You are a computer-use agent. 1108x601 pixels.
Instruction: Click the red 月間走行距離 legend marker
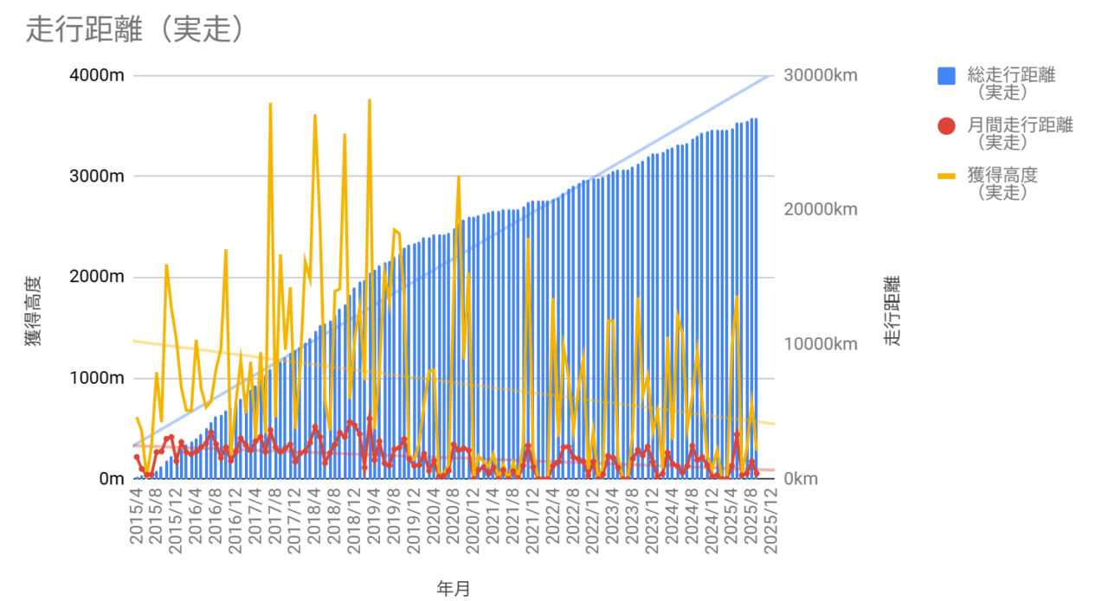coord(946,126)
